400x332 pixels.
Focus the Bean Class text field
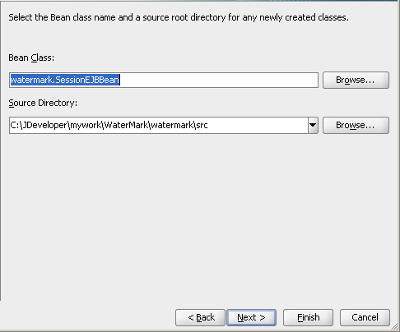tap(164, 80)
